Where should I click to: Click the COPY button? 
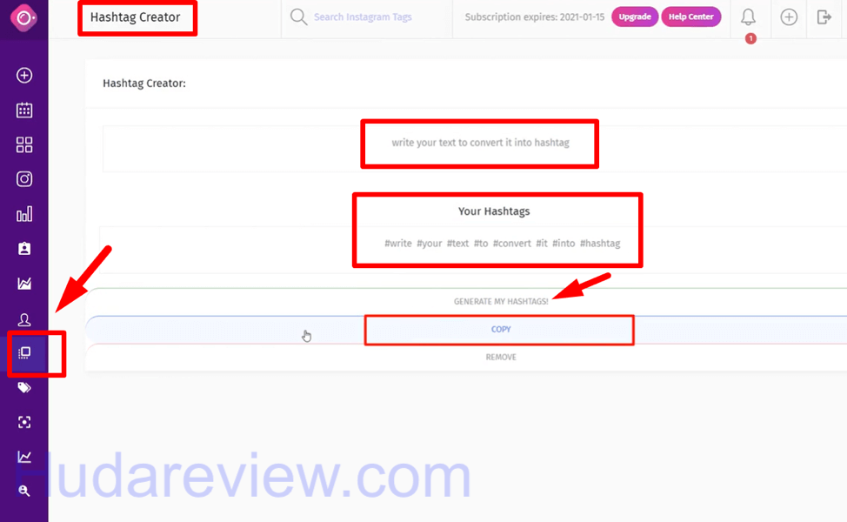point(501,329)
